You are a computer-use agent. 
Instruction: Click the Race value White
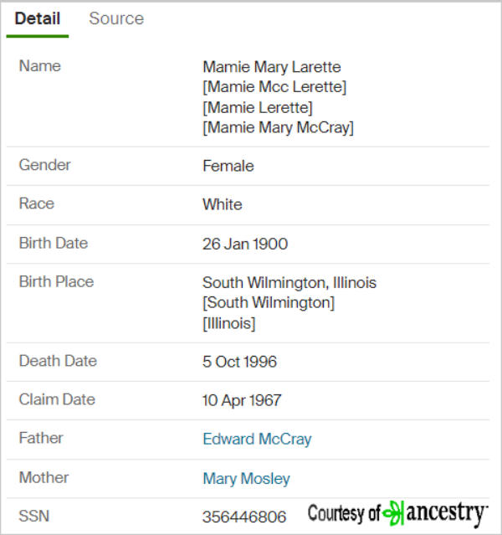223,204
